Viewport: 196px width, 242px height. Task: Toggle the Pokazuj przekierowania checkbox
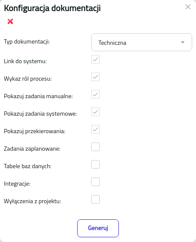95,129
